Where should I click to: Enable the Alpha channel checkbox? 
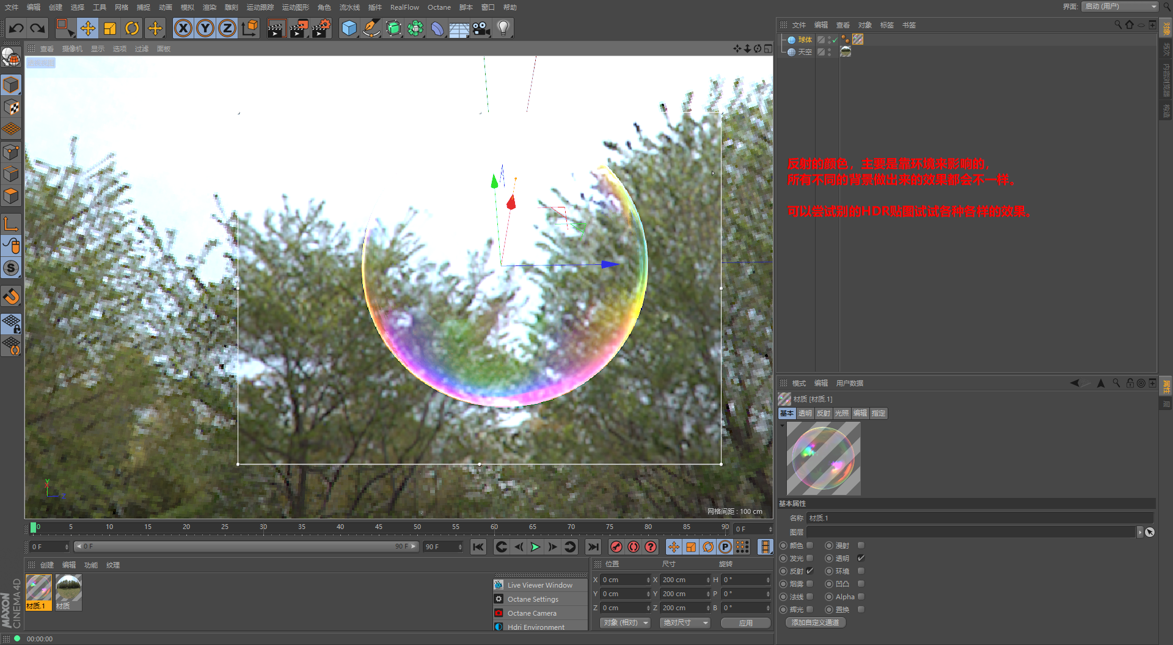coord(861,597)
